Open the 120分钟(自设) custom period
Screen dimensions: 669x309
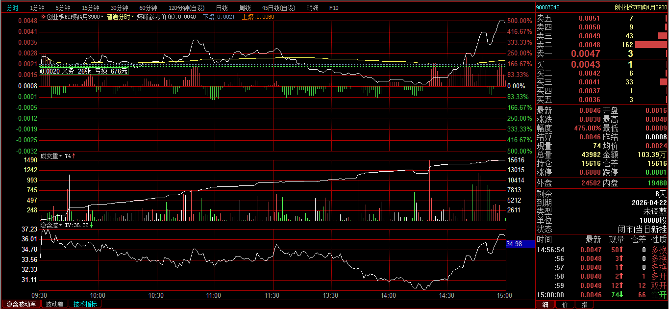(x=187, y=8)
